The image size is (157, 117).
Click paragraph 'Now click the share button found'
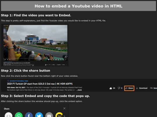pos(40,76)
